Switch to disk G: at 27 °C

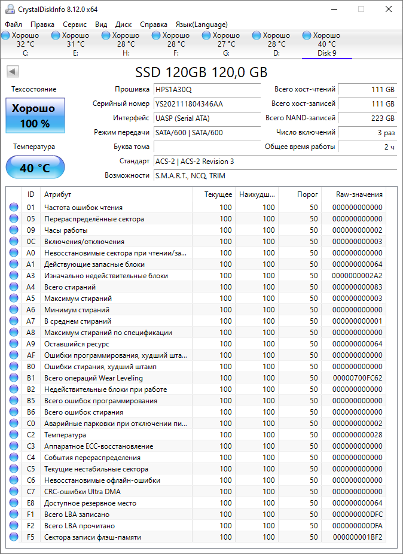227,44
